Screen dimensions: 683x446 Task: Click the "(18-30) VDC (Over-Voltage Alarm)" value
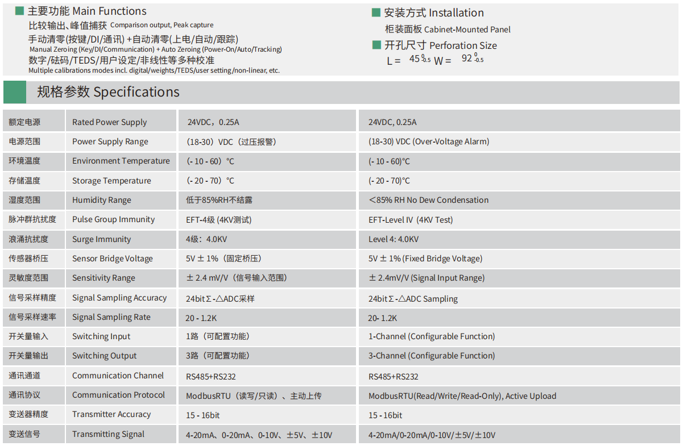coord(428,141)
